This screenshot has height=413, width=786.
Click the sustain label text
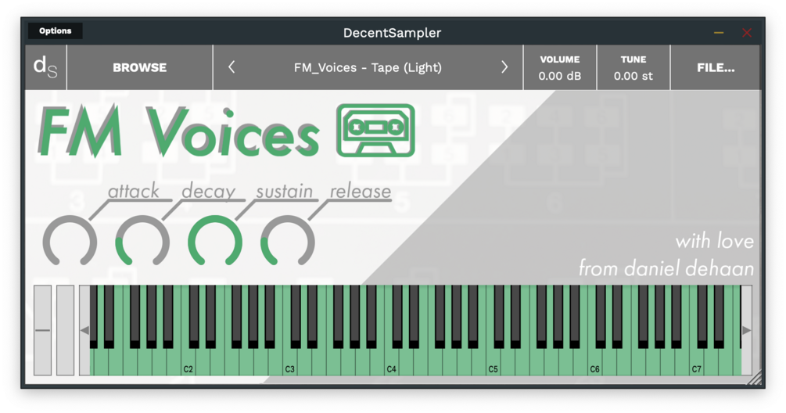(284, 191)
